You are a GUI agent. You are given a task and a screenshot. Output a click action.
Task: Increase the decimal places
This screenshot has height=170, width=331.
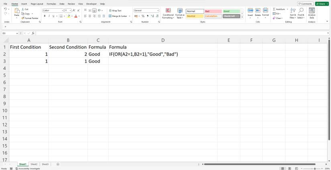152,16
